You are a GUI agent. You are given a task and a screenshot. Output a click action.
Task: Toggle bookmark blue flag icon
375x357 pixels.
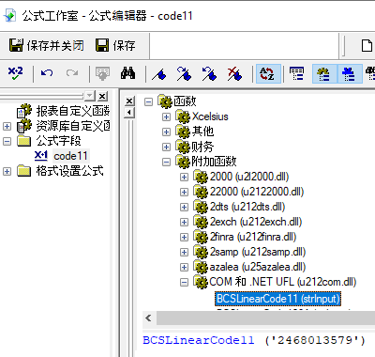tap(159, 74)
